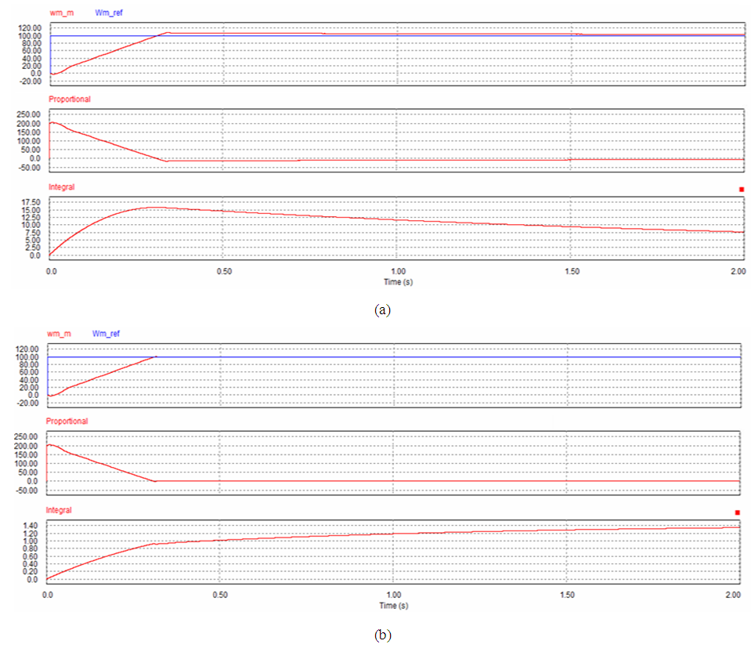The width and height of the screenshot is (751, 648).
Task: Click the red square marker in plot (a)
Action: pyautogui.click(x=741, y=190)
